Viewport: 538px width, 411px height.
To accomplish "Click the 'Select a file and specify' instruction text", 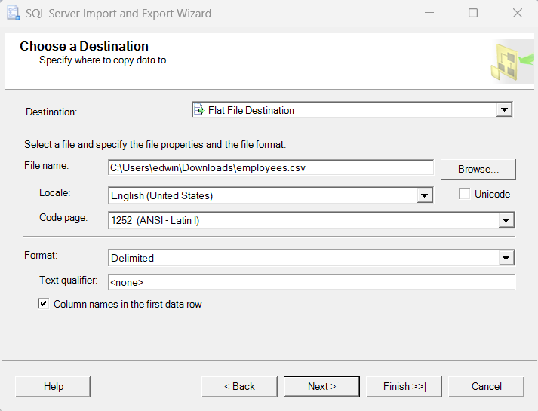I will tap(155, 144).
